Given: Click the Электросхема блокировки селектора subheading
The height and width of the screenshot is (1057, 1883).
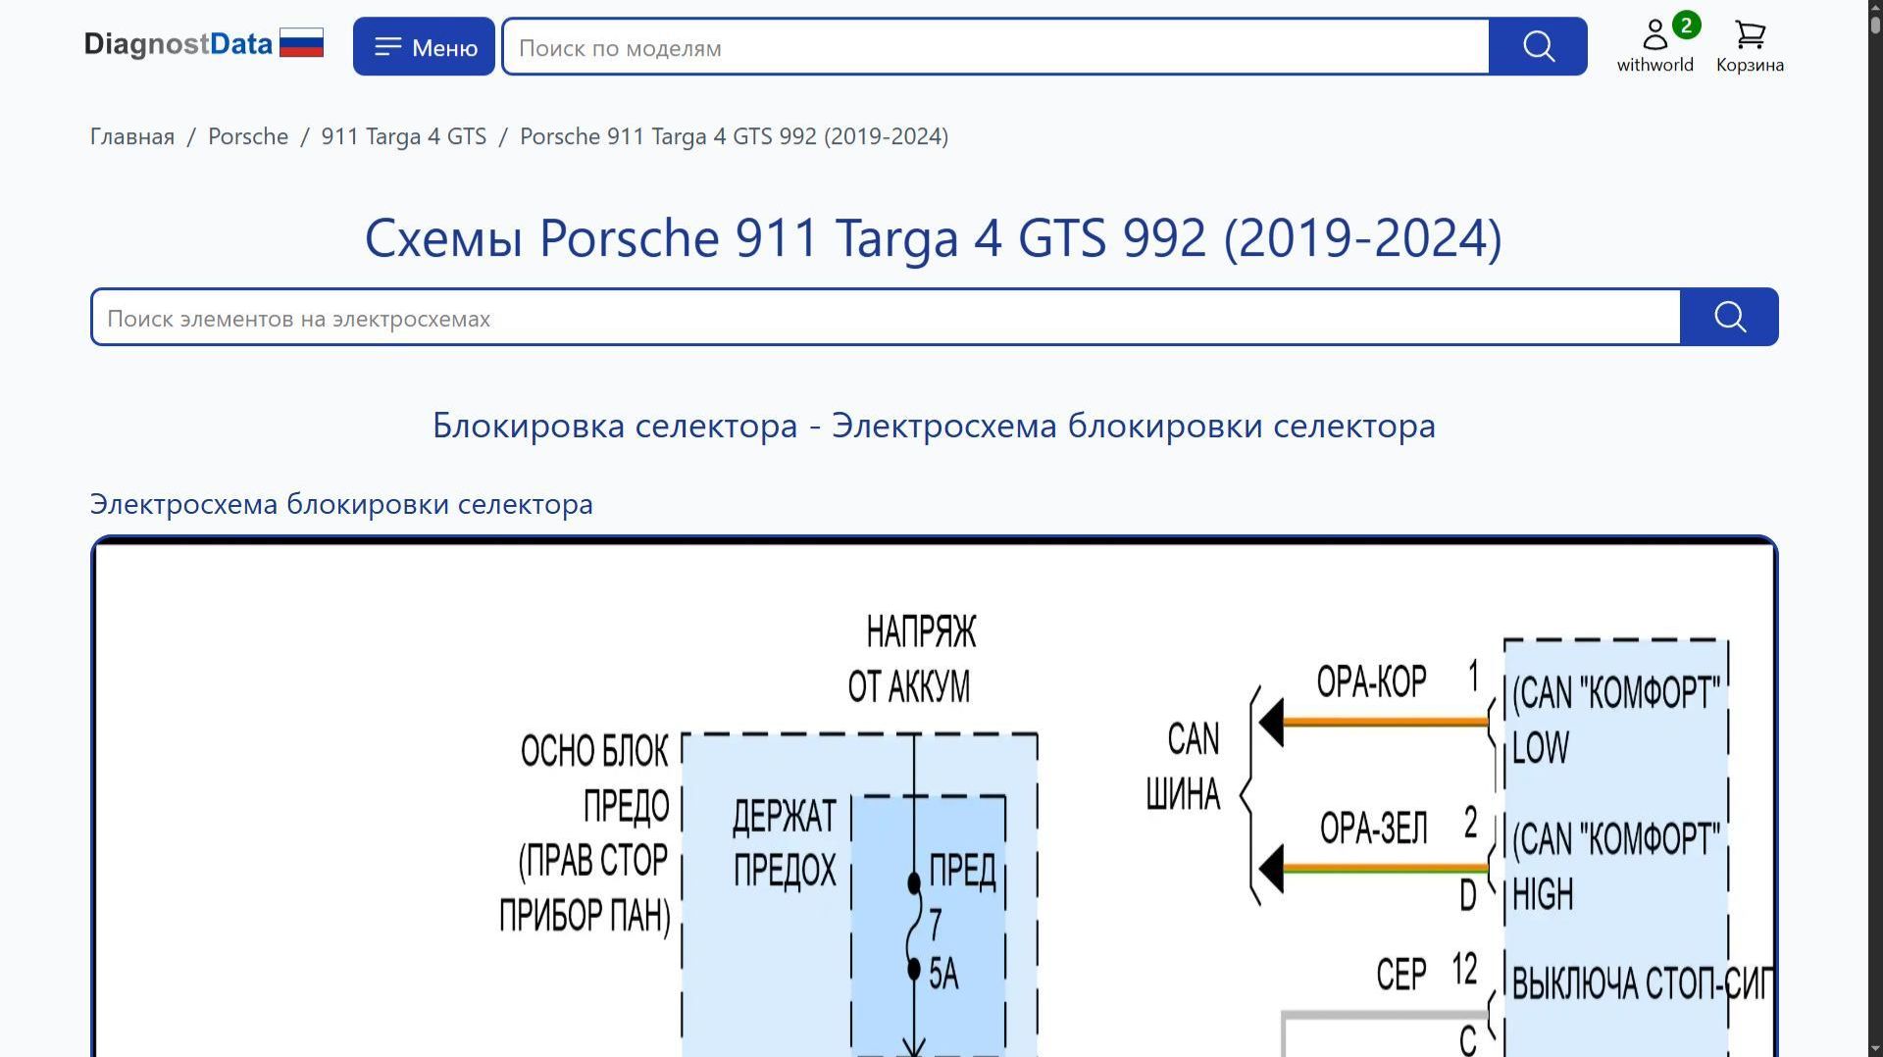Looking at the screenshot, I should click(341, 504).
